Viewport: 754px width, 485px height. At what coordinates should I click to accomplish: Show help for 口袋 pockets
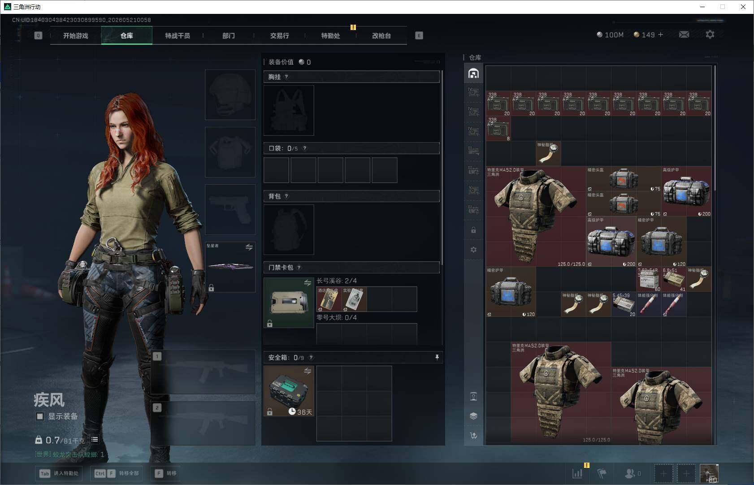pyautogui.click(x=305, y=148)
